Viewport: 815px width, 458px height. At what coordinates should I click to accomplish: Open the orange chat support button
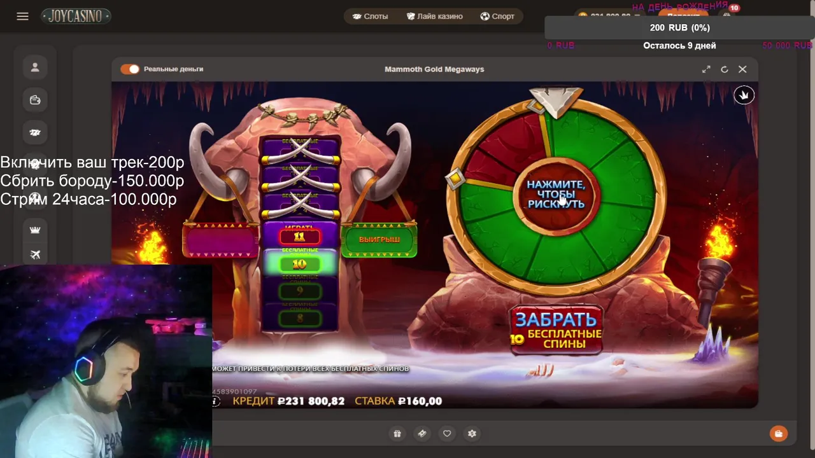tap(778, 434)
